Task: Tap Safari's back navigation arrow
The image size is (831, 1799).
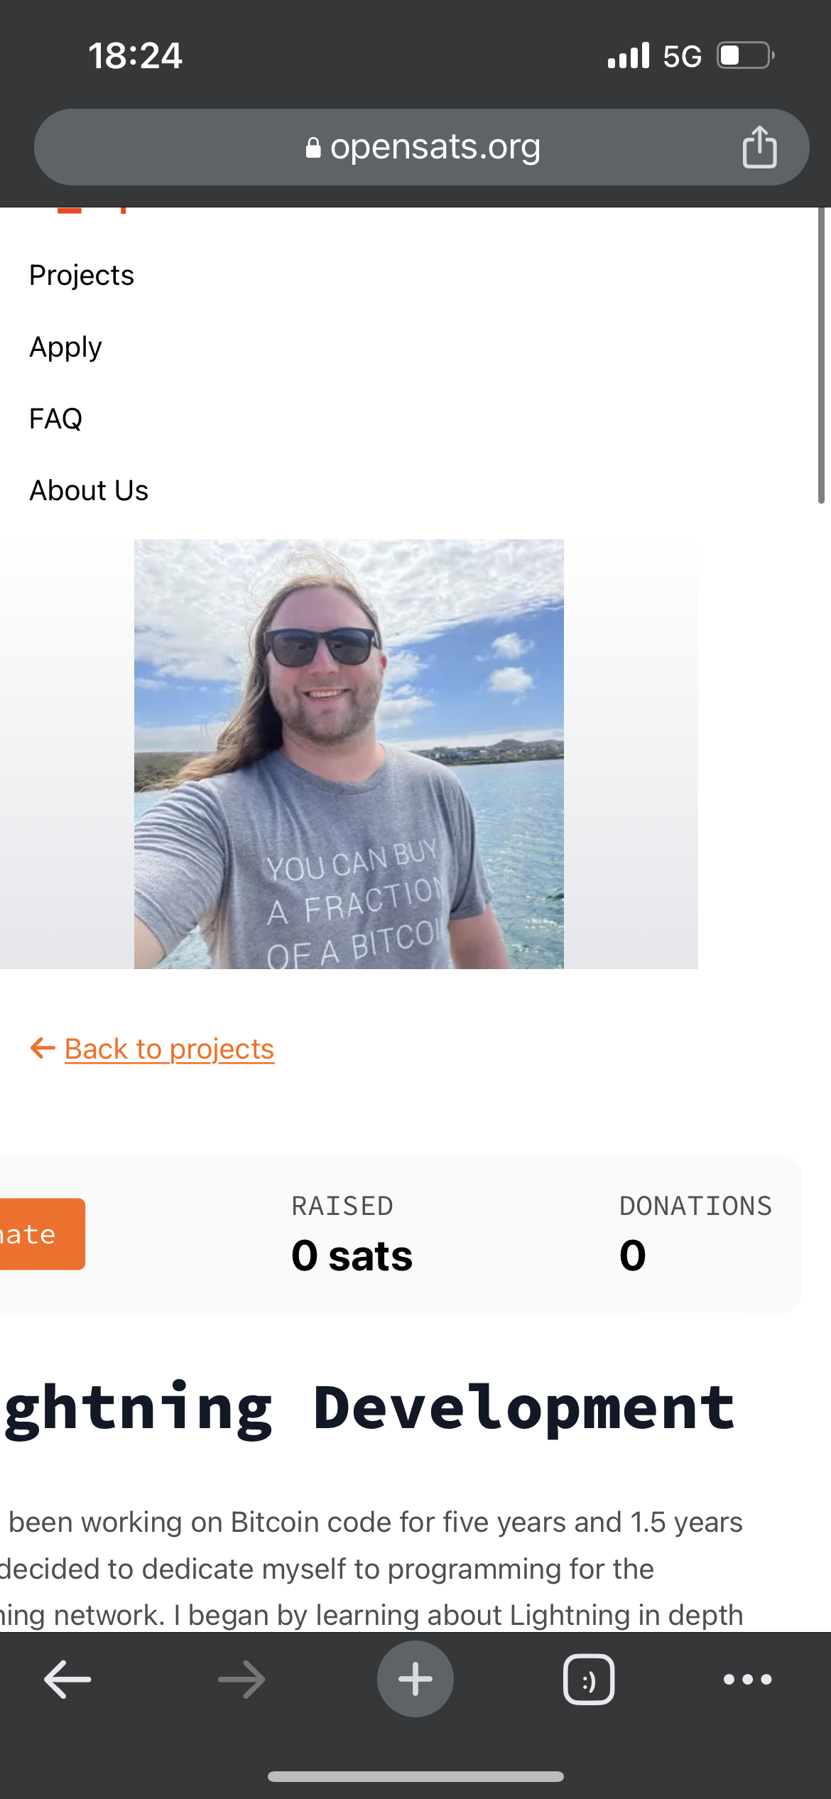Action: tap(66, 1678)
